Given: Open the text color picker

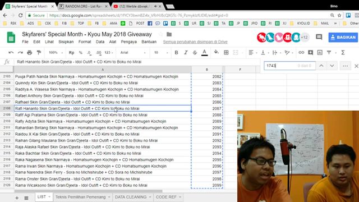Looking at the screenshot, I should [x=204, y=53].
